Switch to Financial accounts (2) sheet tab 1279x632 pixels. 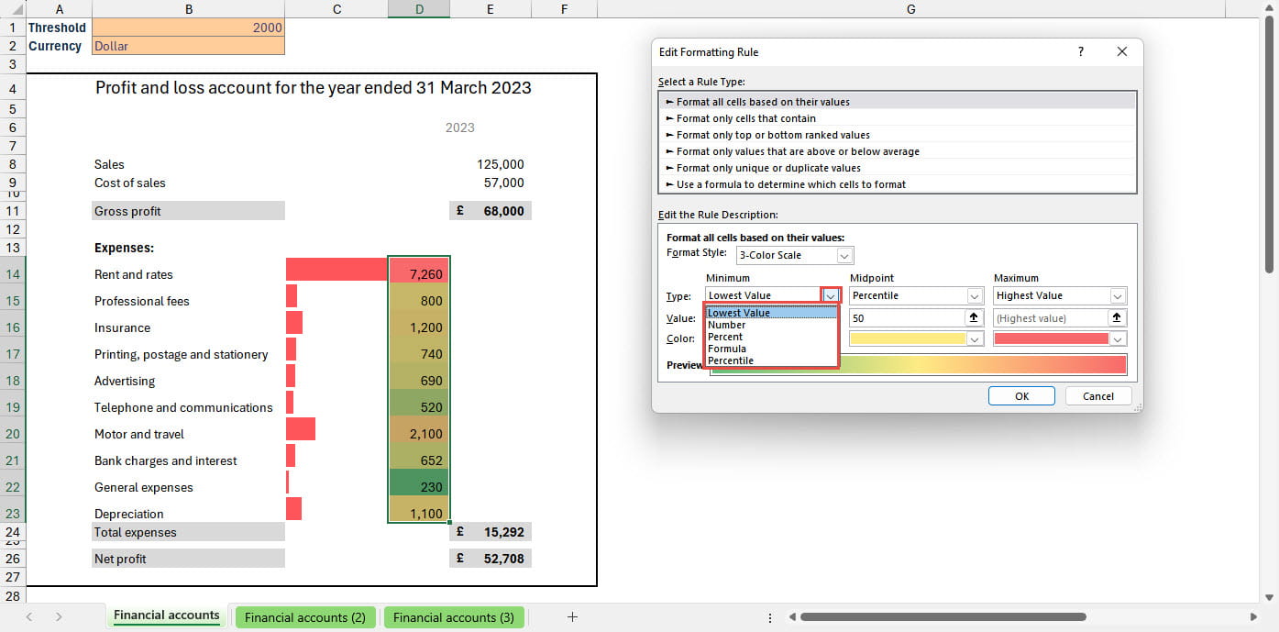pyautogui.click(x=305, y=617)
